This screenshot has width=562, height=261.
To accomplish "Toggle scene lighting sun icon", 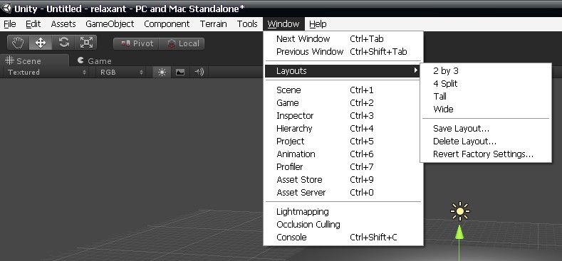I will click(162, 73).
